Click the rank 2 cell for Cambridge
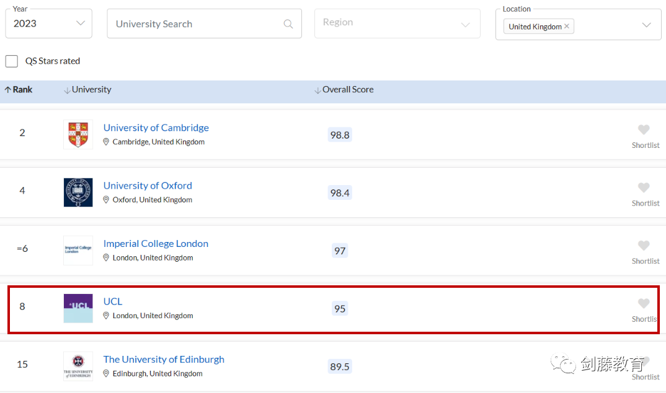 click(x=22, y=132)
